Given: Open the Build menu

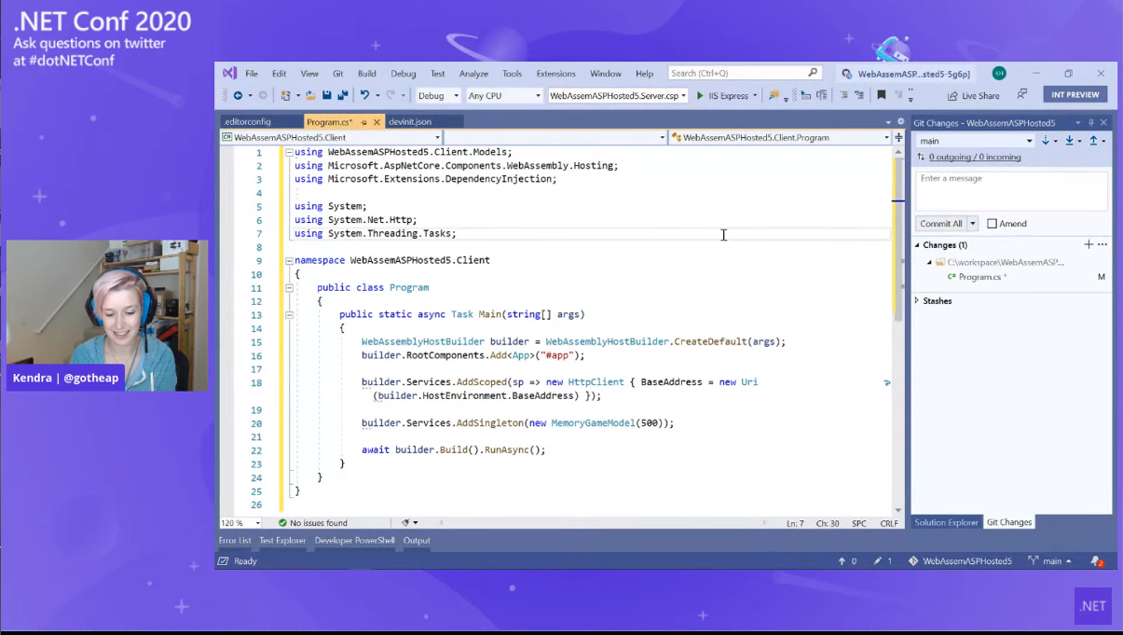Looking at the screenshot, I should point(367,74).
